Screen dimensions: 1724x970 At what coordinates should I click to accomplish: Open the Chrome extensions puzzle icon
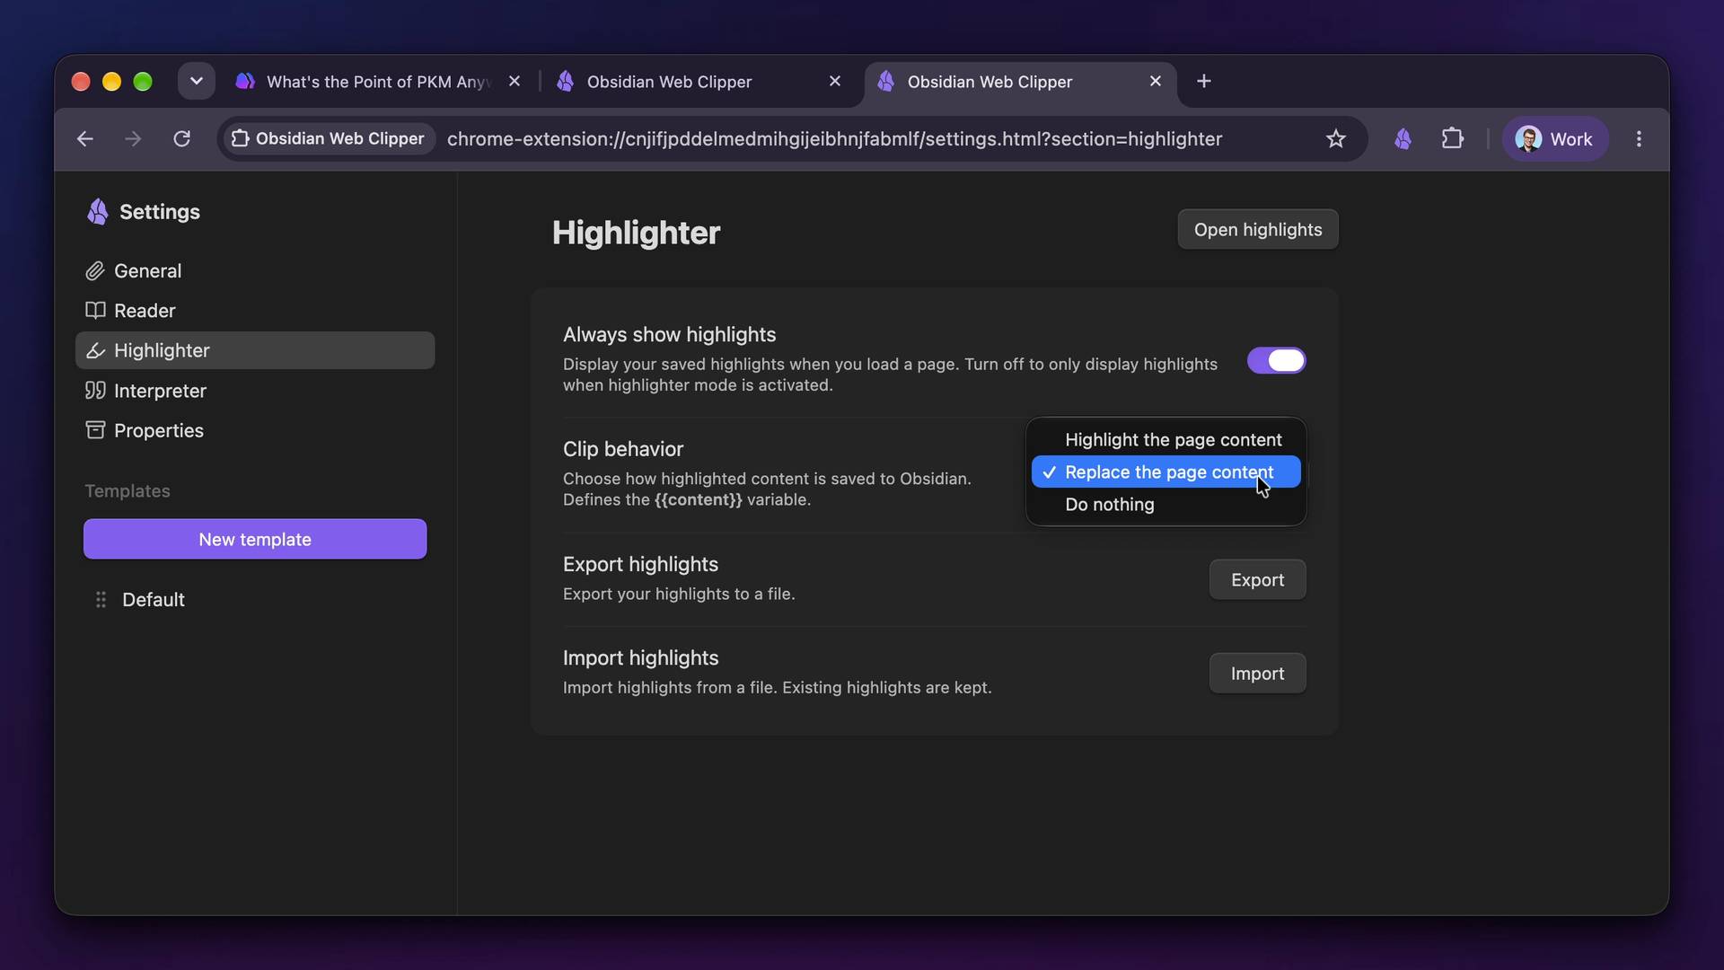coord(1453,139)
